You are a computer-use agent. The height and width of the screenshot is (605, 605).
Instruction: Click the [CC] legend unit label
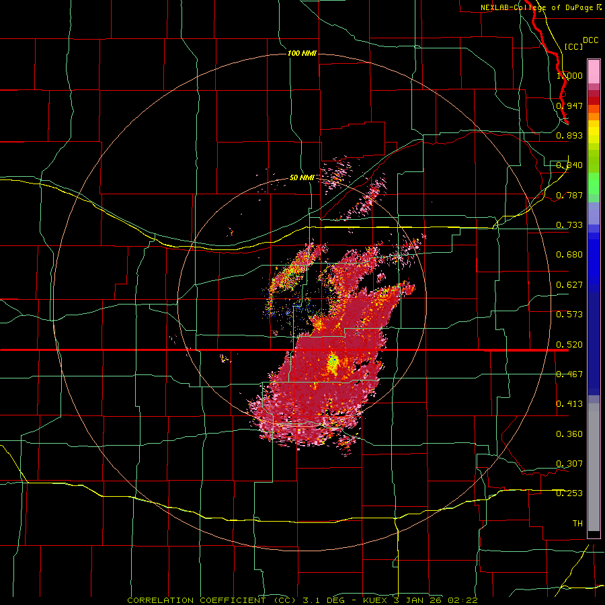(x=573, y=46)
